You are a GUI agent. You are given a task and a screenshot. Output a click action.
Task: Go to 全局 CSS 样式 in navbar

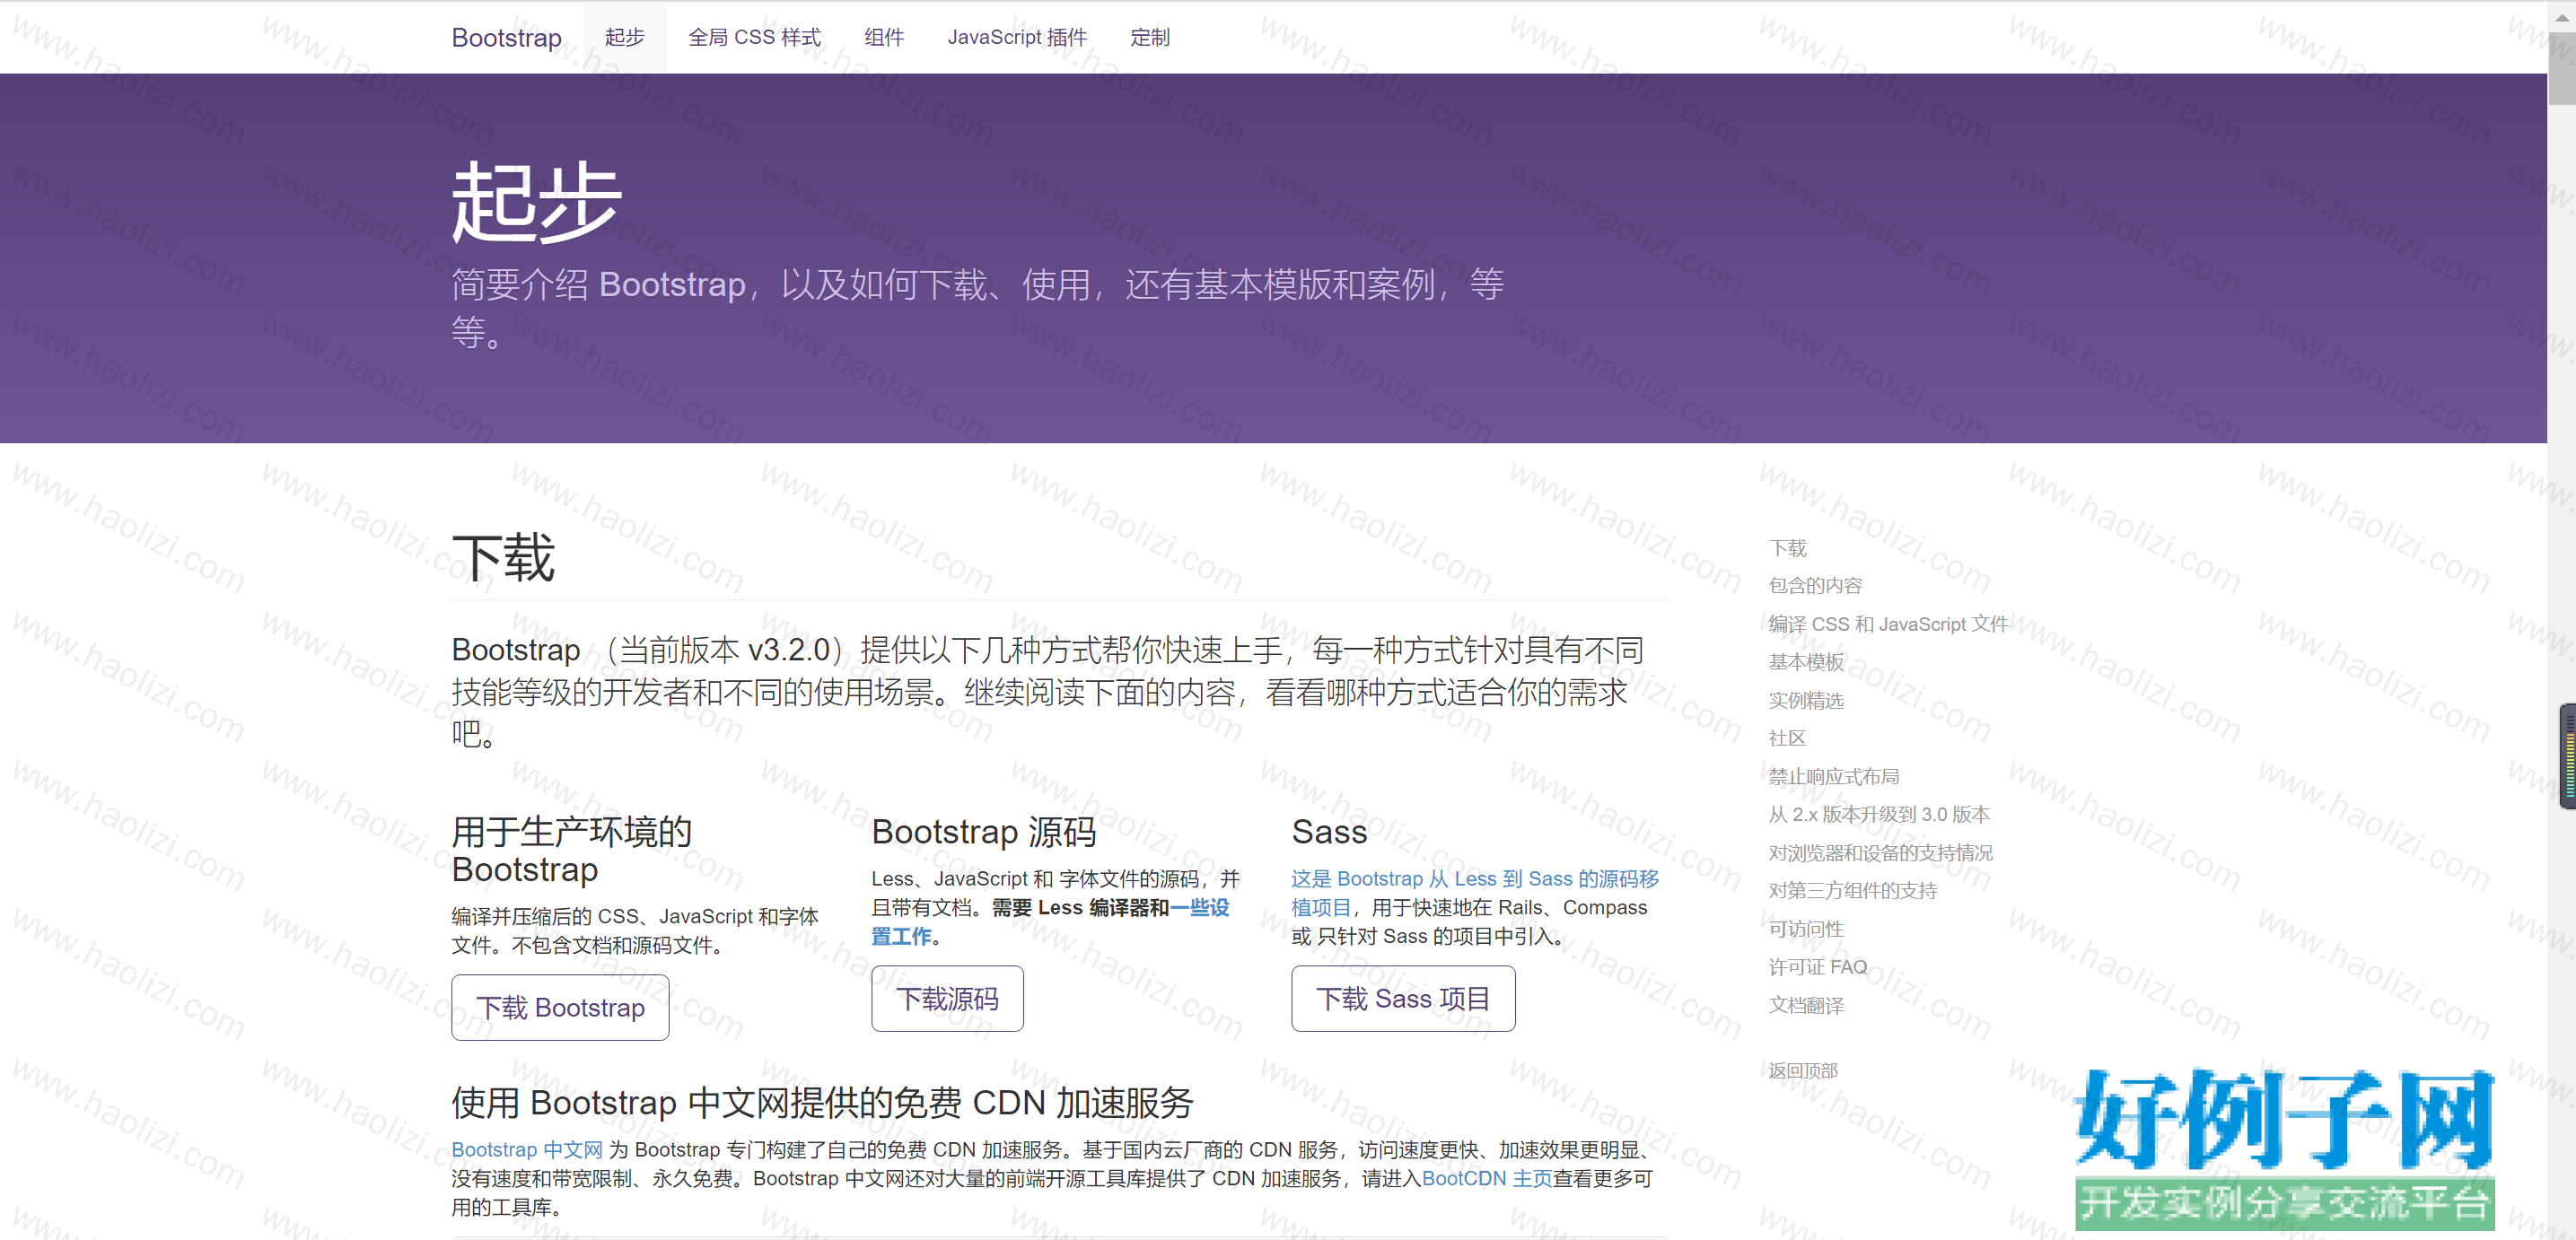pos(754,37)
